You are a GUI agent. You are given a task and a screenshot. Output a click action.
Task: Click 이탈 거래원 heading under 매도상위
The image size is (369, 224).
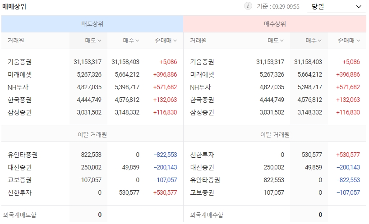tap(92, 134)
